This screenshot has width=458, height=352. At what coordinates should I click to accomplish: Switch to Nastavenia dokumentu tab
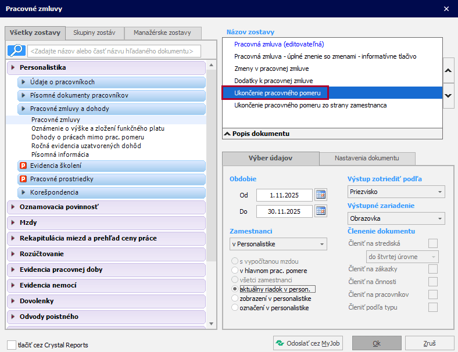click(x=367, y=159)
